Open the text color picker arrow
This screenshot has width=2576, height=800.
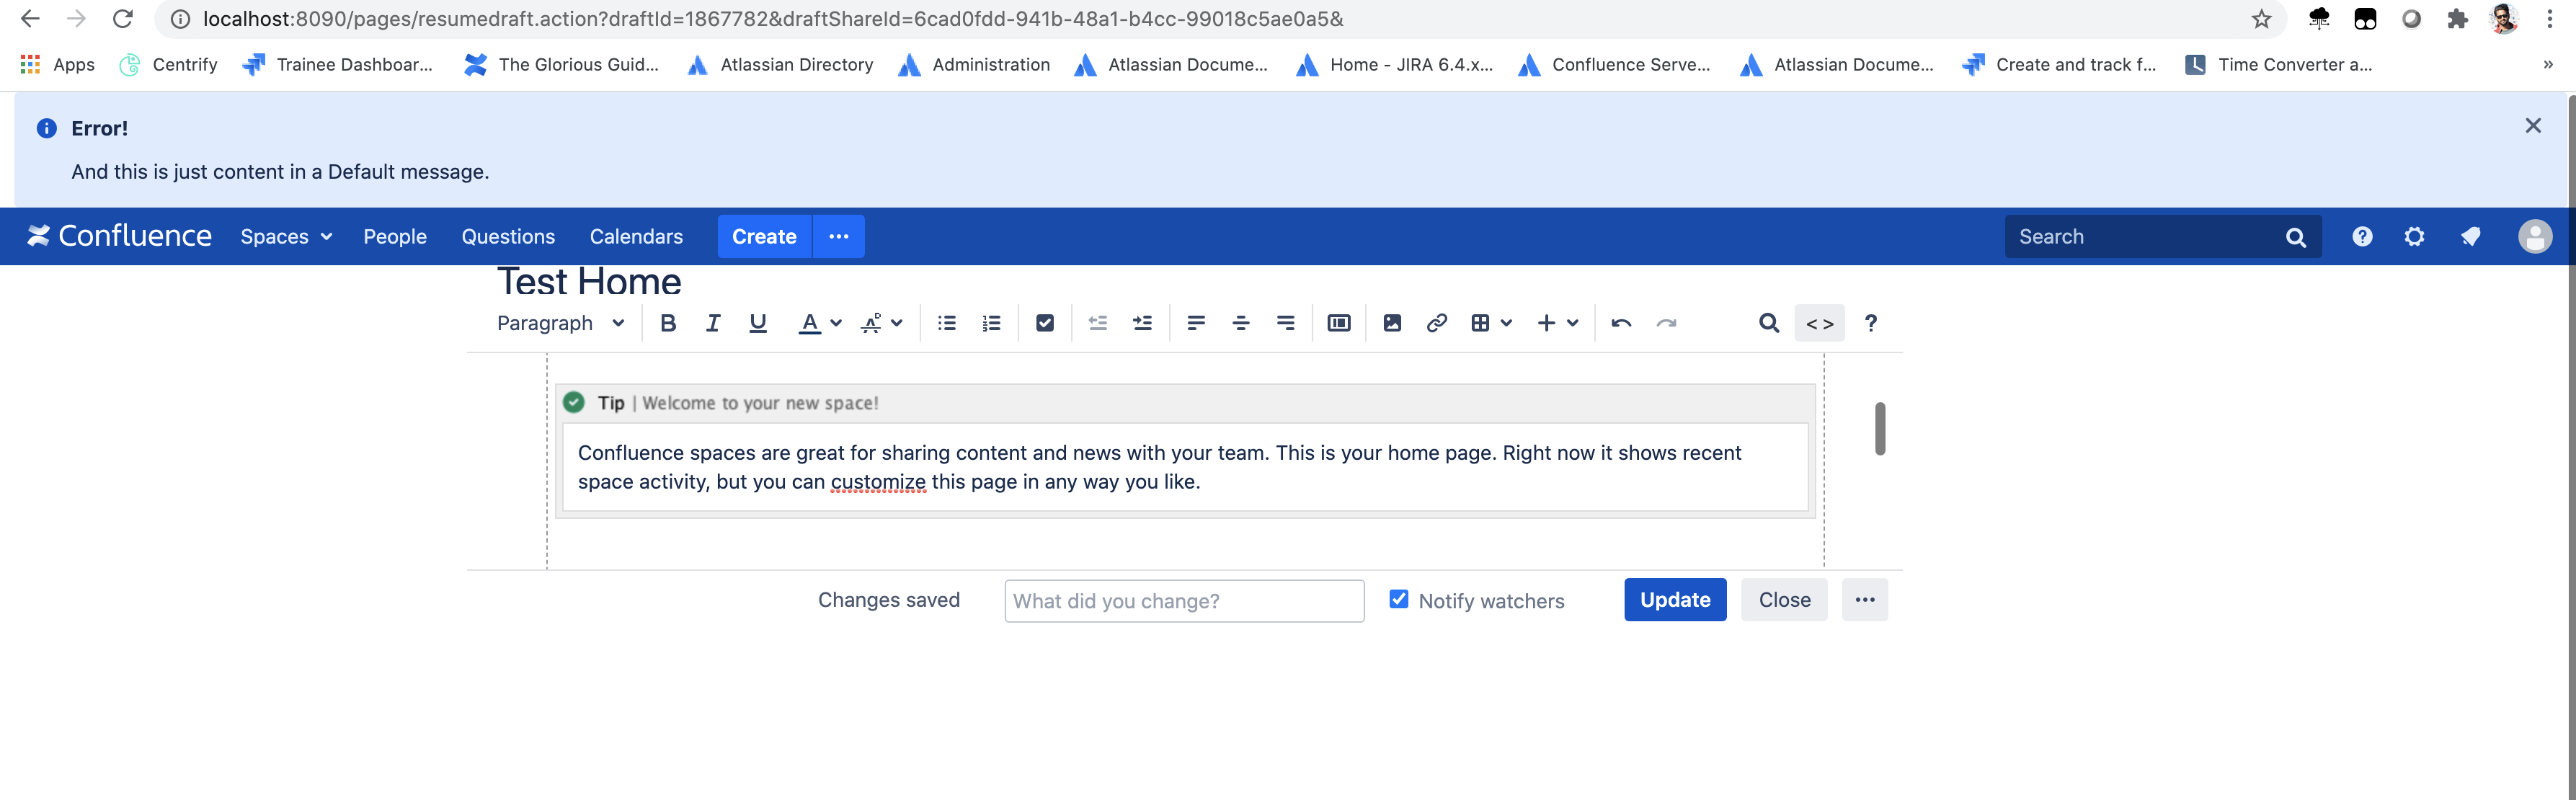click(x=836, y=323)
